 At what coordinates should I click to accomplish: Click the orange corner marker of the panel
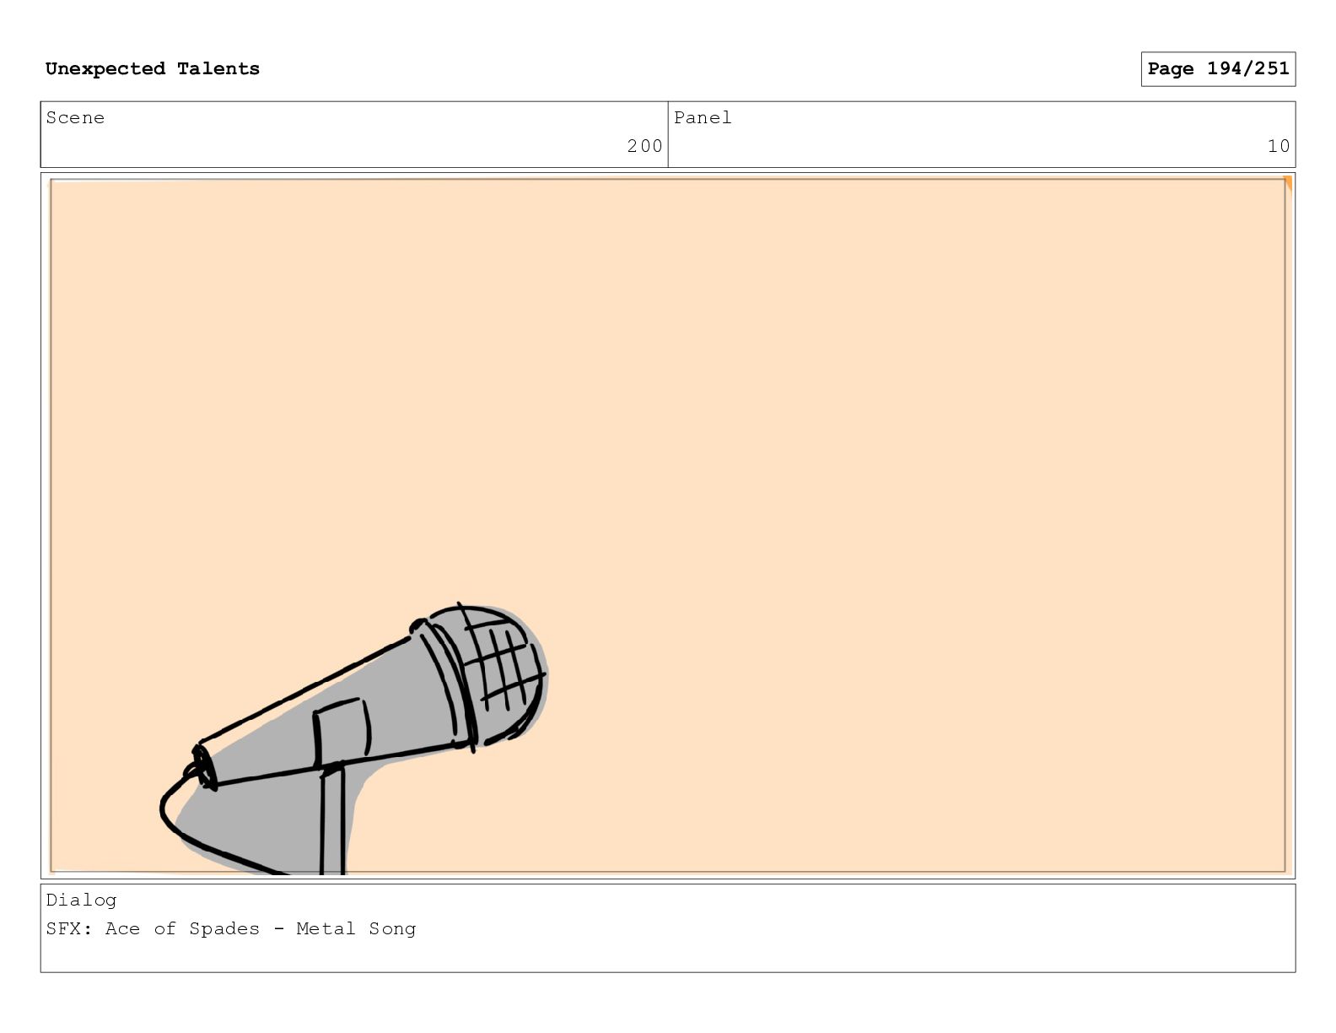tap(1288, 182)
